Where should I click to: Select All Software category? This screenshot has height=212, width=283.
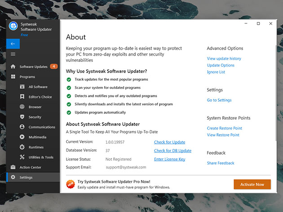click(x=38, y=87)
